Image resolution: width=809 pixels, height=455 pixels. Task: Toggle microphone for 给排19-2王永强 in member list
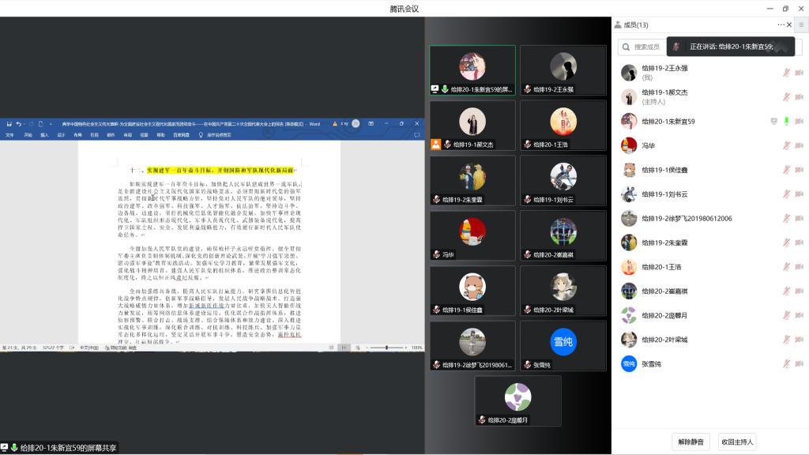786,73
